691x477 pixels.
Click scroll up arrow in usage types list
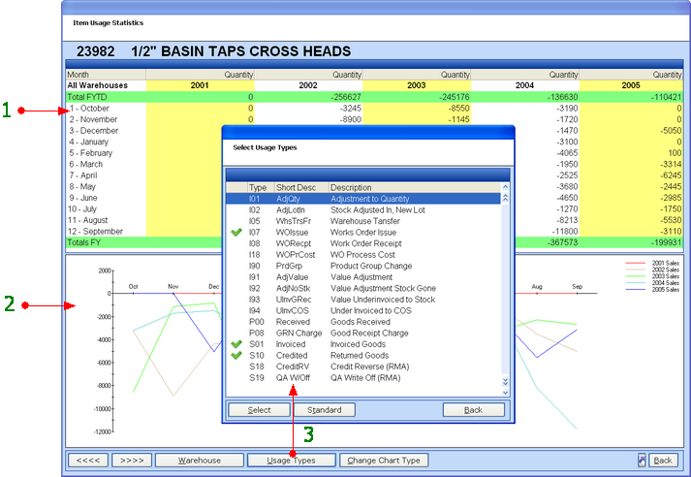click(x=505, y=187)
